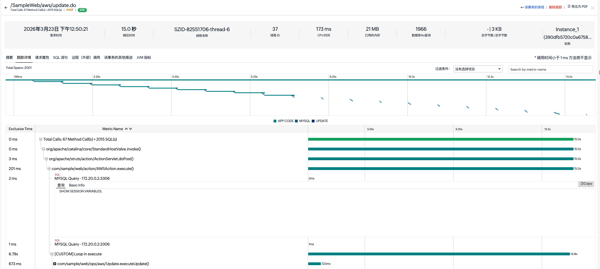Expand the Update.executeUpdate() plus icon
Viewport: 600px width, 269px height.
click(x=55, y=264)
